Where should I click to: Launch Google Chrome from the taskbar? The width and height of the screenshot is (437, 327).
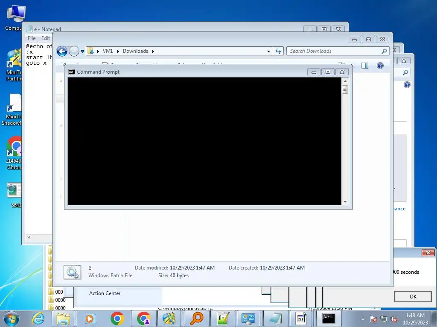[x=117, y=318]
